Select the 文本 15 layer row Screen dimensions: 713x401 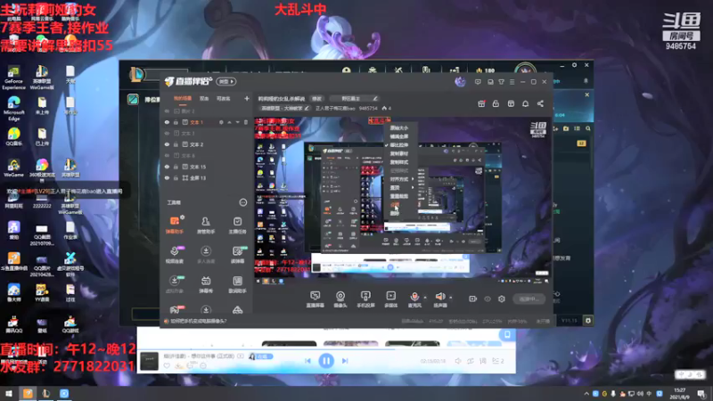pyautogui.click(x=207, y=167)
